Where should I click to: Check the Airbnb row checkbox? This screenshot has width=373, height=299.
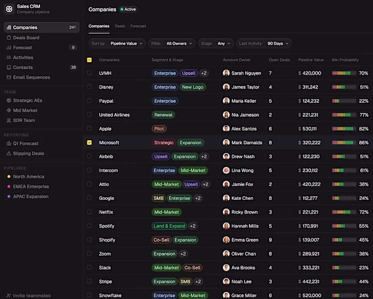89,156
